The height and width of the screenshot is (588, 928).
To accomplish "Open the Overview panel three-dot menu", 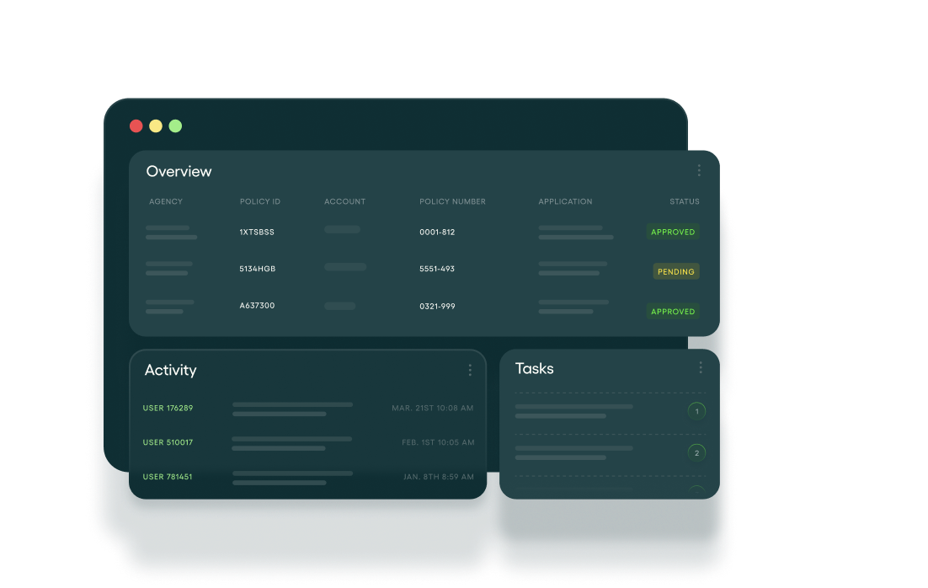I will tap(699, 170).
